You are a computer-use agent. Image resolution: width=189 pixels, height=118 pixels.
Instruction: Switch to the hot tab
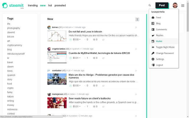click(50, 6)
